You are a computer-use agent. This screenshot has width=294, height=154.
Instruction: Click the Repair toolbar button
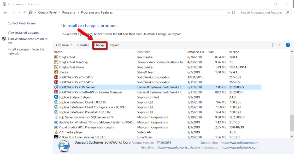[114, 45]
